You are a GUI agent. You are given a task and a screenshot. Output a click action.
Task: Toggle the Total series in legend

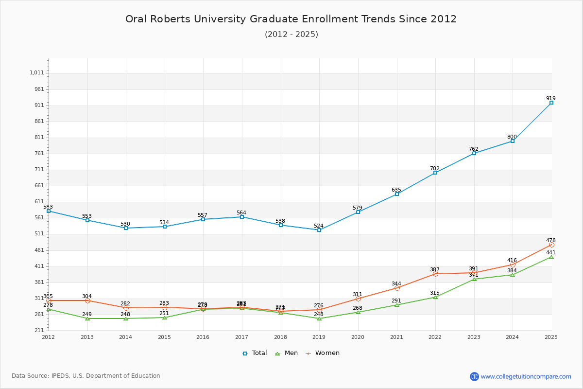tap(255, 353)
